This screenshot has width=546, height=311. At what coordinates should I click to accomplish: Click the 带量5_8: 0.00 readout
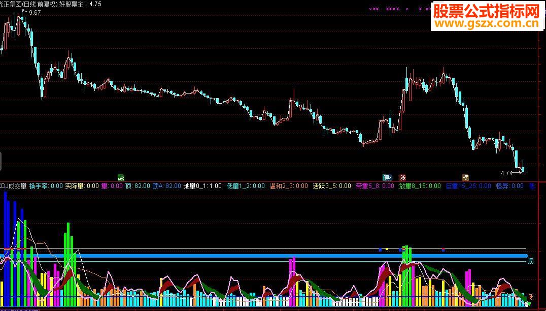pyautogui.click(x=375, y=186)
